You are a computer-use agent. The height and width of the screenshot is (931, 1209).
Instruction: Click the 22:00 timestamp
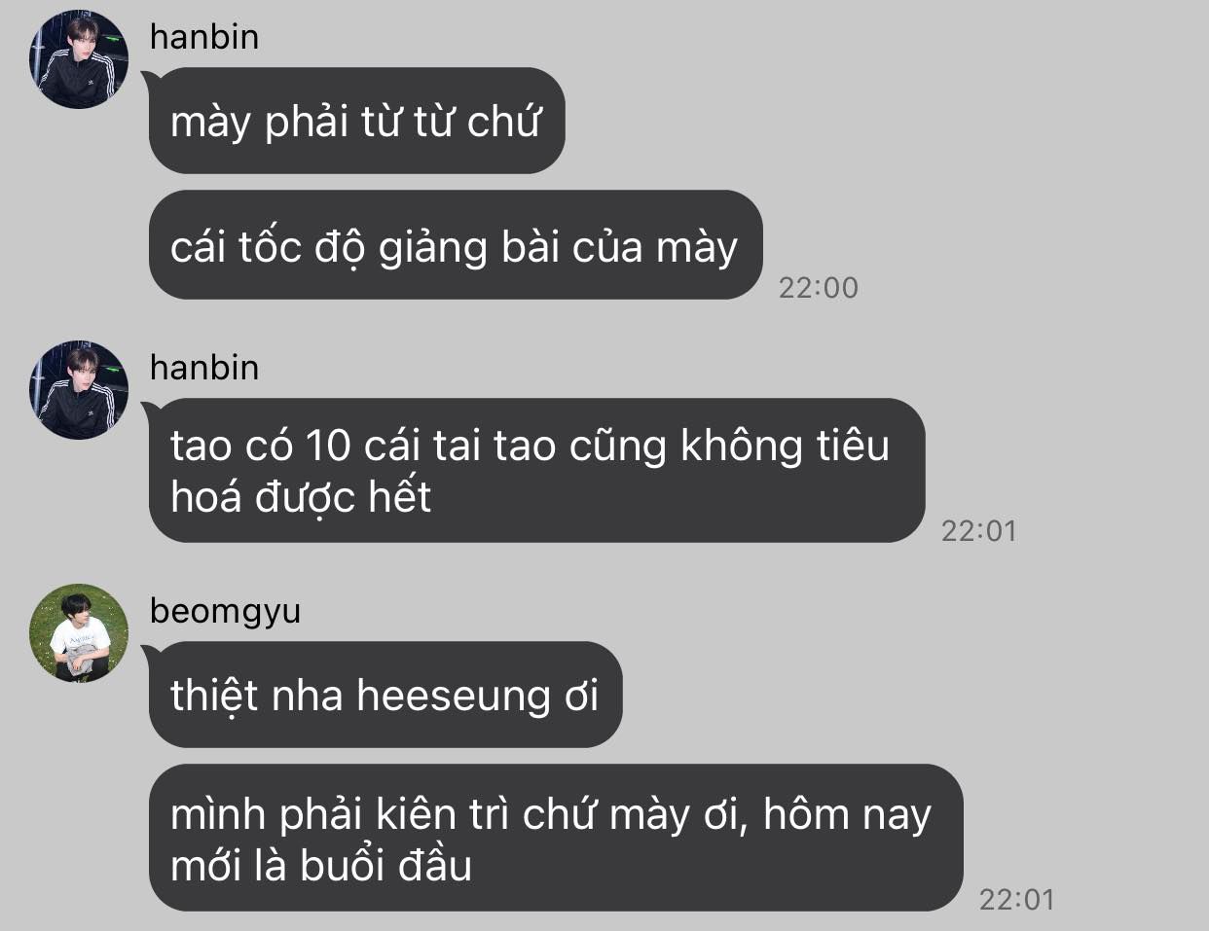tap(819, 287)
